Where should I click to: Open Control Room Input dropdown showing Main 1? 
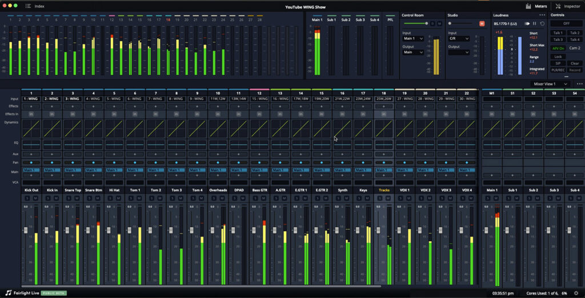(x=413, y=39)
